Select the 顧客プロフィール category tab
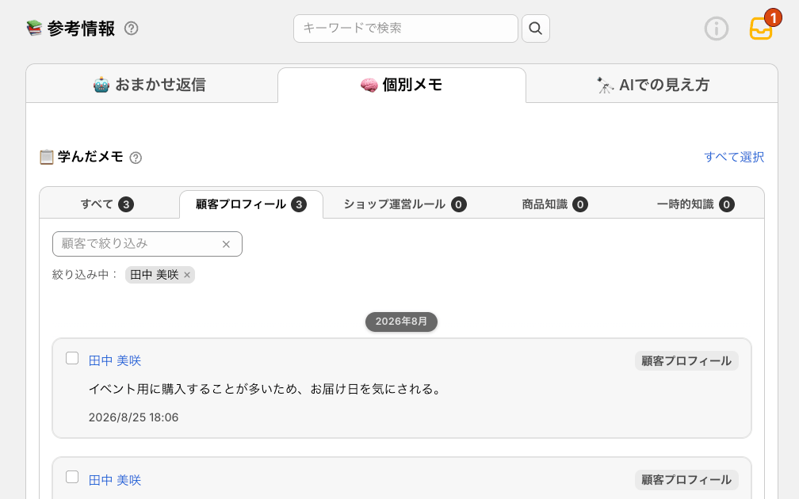This screenshot has width=799, height=499. (251, 204)
